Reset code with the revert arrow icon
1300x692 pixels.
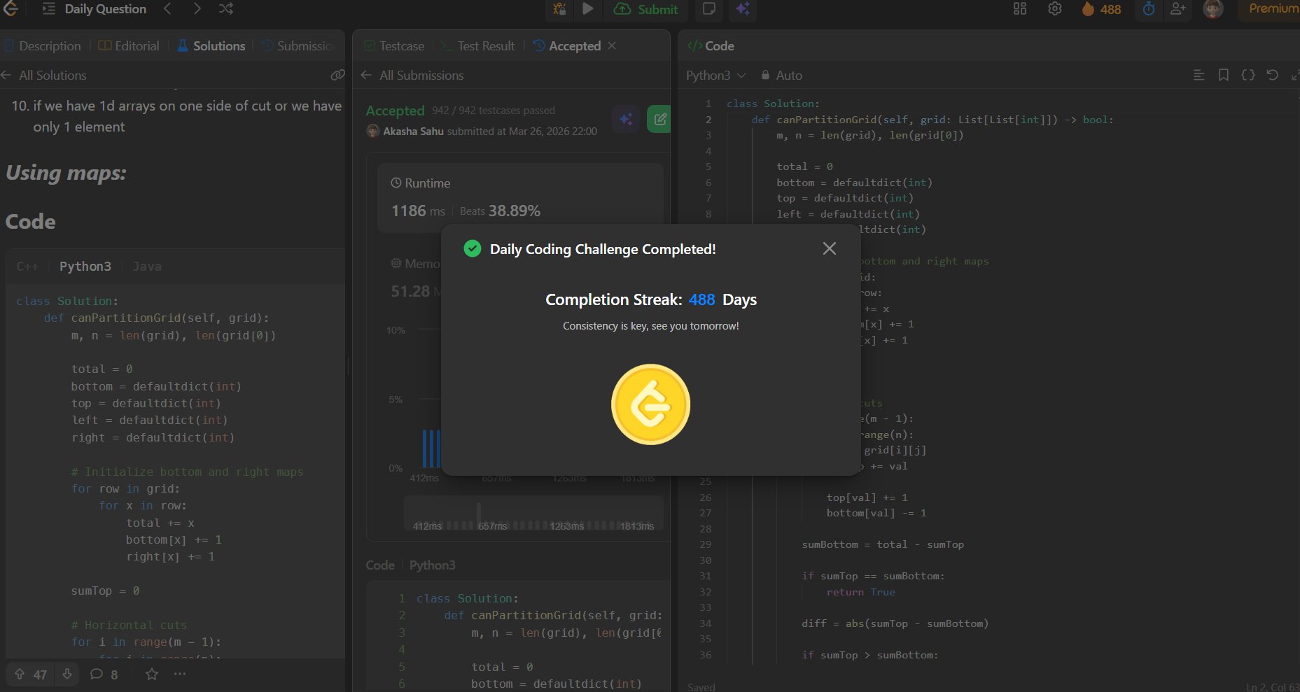pos(1272,75)
